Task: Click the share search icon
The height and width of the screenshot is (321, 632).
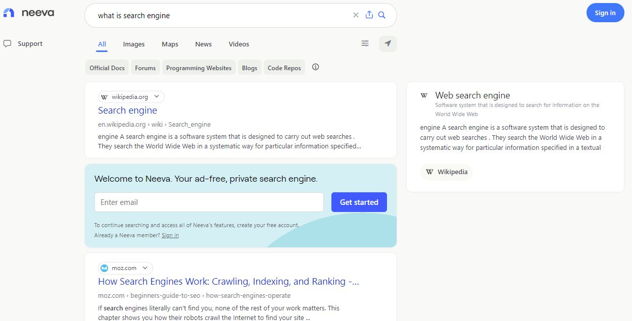Action: click(x=369, y=15)
